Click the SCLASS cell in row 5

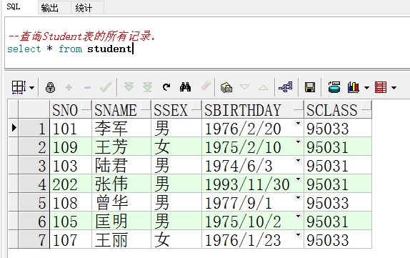[x=338, y=202]
